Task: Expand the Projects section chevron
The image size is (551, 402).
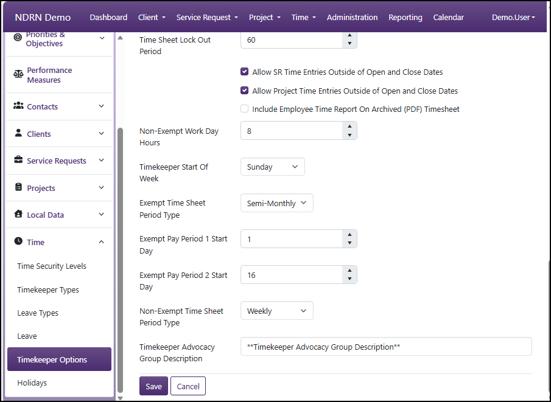Action: (102, 187)
